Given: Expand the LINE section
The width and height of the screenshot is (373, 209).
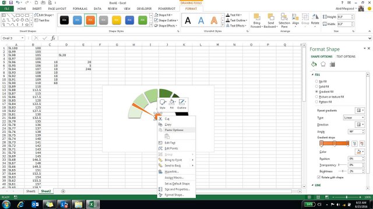Looking at the screenshot, I should pyautogui.click(x=312, y=185).
